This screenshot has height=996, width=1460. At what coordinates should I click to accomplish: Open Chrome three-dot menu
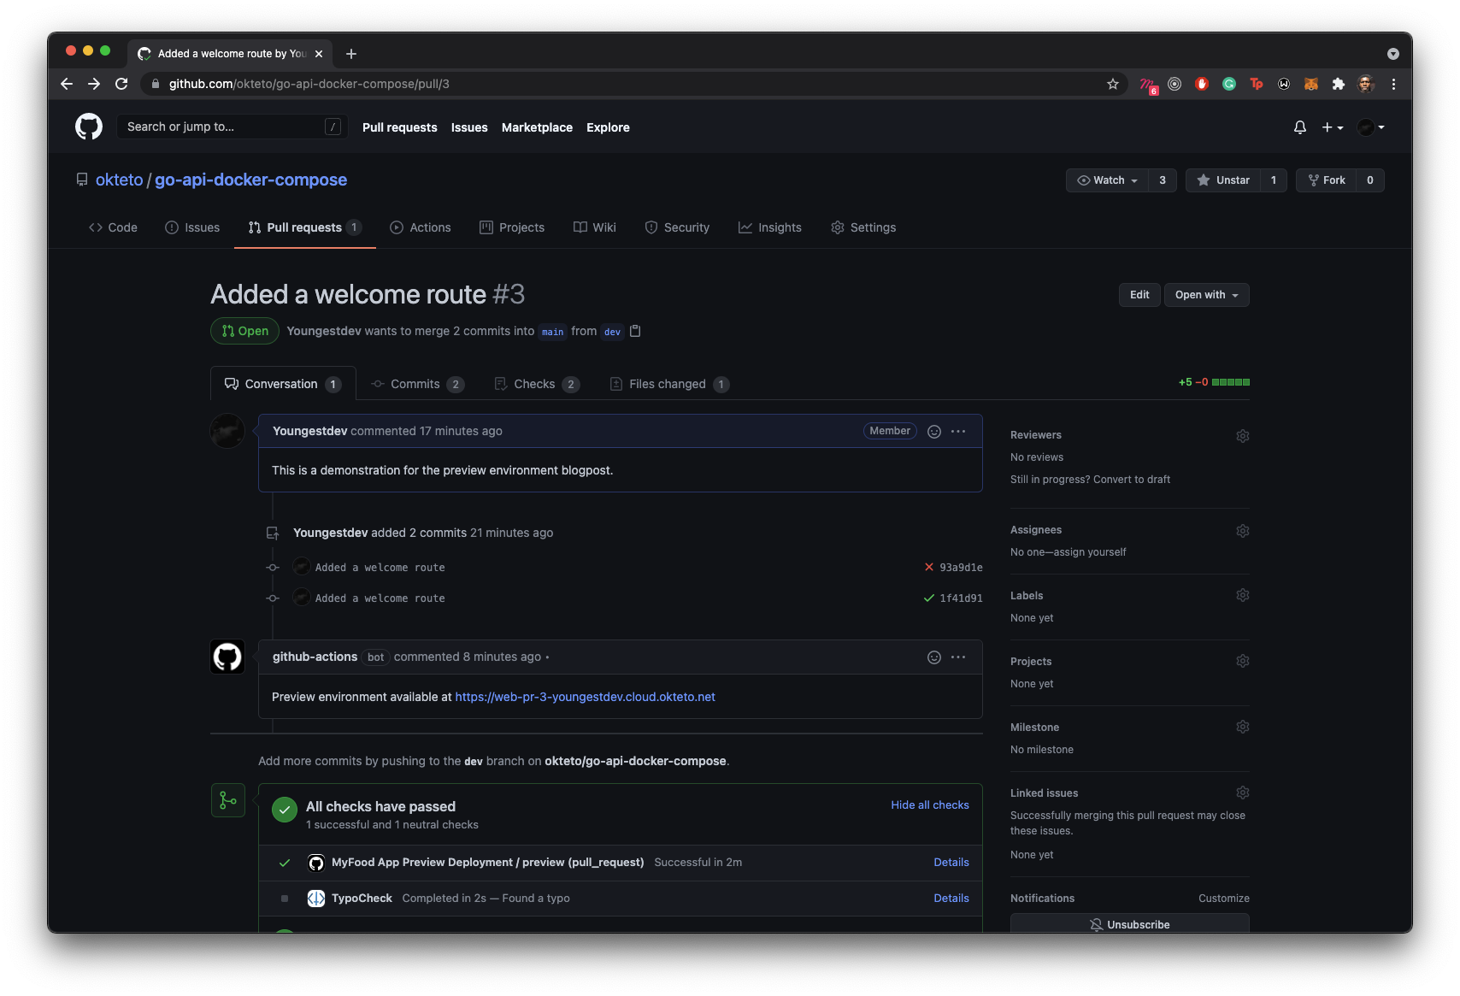tap(1393, 84)
